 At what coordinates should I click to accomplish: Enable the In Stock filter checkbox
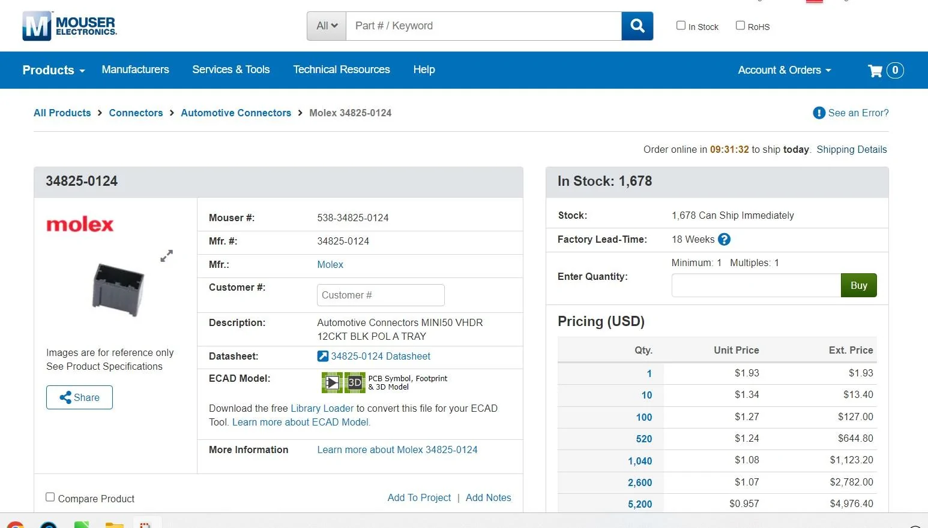tap(681, 25)
